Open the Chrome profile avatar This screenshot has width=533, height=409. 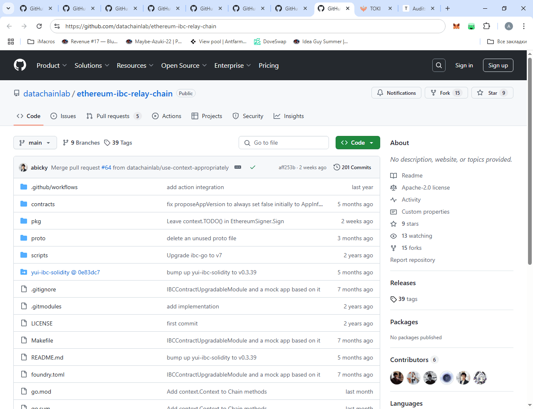coord(509,26)
